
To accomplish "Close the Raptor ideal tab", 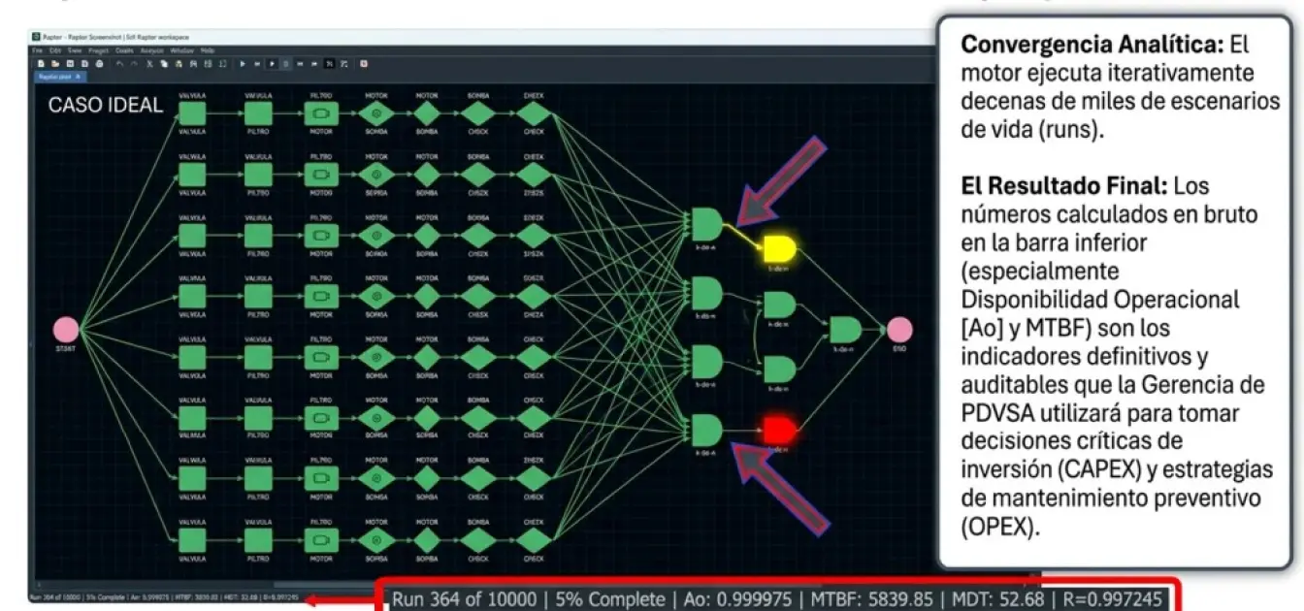I will (78, 77).
